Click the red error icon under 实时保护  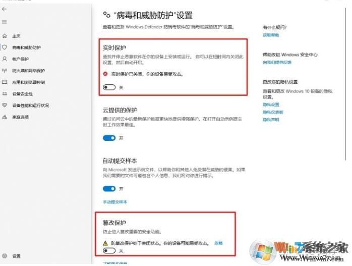pyautogui.click(x=105, y=74)
